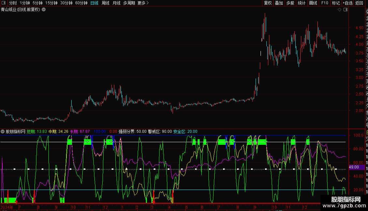Screen dimensions: 368x211
Task: Open the 统计 statistics tool
Action: click(x=302, y=3)
